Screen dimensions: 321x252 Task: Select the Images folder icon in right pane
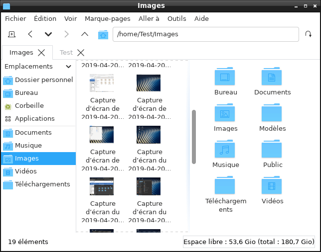pyautogui.click(x=225, y=112)
